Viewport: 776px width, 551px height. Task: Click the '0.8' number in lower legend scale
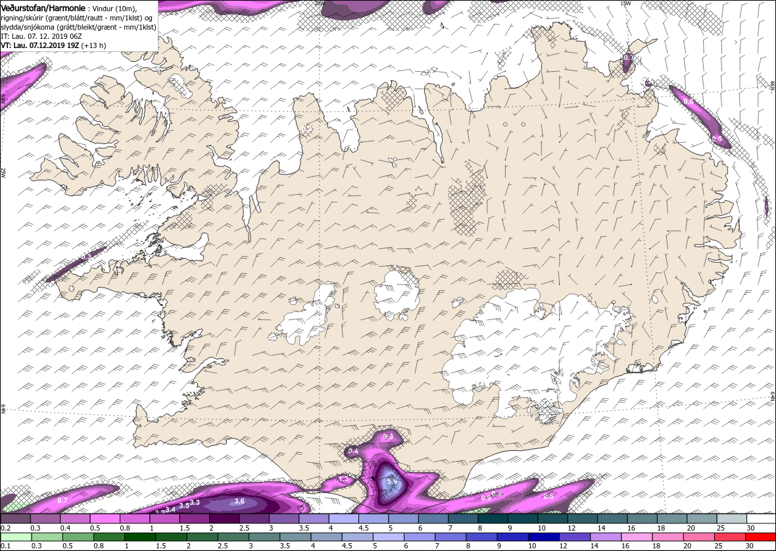click(99, 546)
